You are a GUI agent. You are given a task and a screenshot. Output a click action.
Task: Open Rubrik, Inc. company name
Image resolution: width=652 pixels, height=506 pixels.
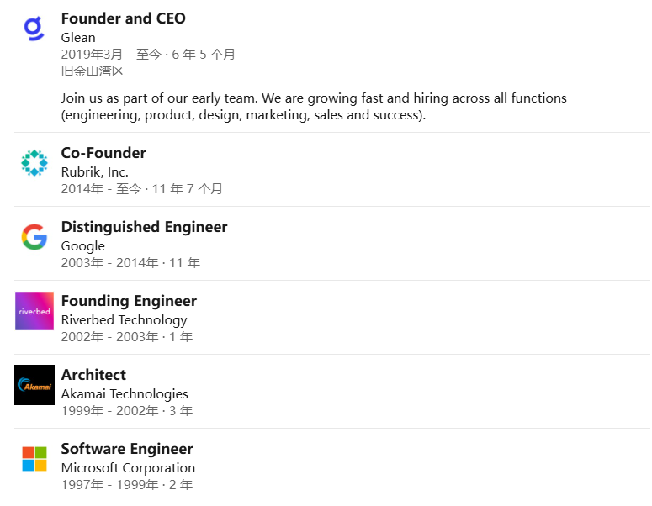point(94,172)
